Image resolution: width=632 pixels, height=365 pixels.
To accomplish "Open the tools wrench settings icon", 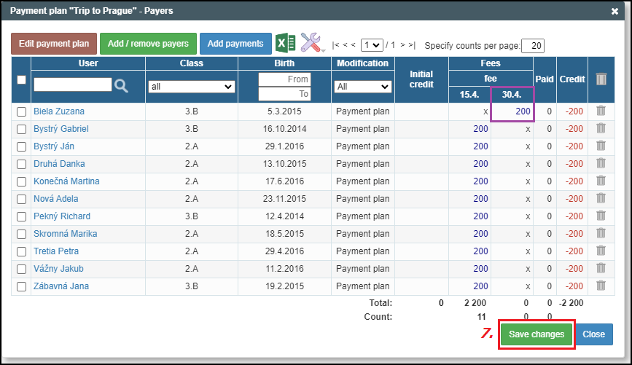I will (311, 42).
